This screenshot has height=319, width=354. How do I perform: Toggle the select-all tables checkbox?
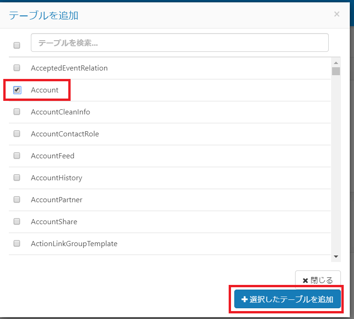click(x=17, y=45)
